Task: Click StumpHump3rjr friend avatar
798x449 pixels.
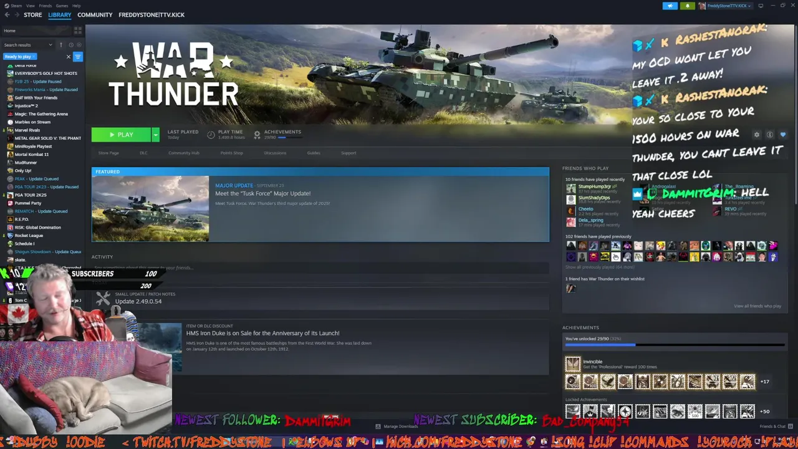Action: click(x=570, y=188)
